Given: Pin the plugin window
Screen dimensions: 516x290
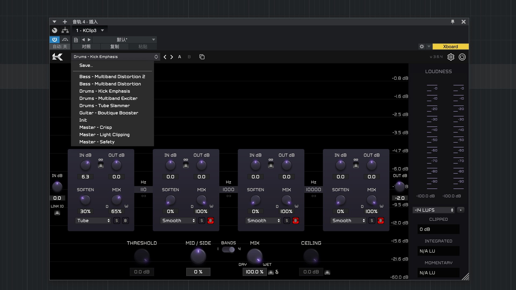Looking at the screenshot, I should pos(453,22).
